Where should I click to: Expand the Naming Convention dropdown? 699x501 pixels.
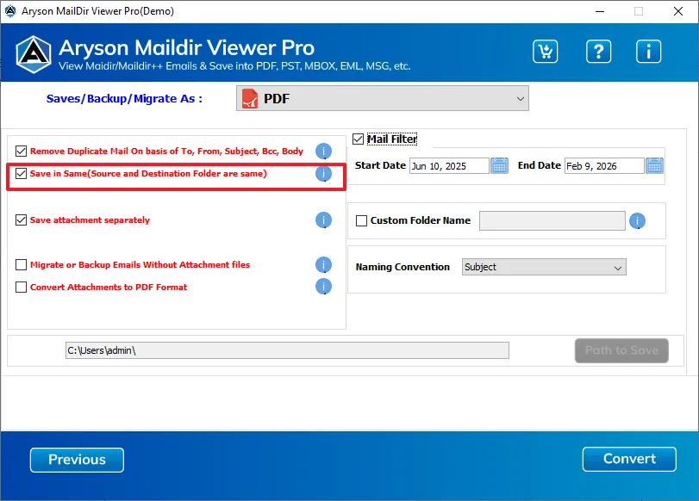coord(544,267)
